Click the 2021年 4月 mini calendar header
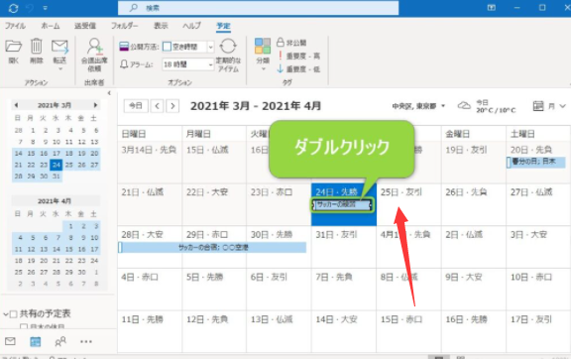Image resolution: width=571 pixels, height=359 pixels. point(55,200)
